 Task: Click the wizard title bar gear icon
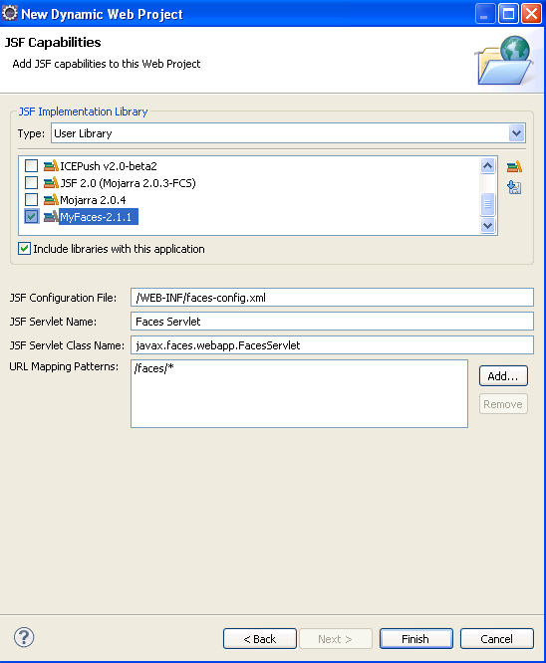pos(10,13)
